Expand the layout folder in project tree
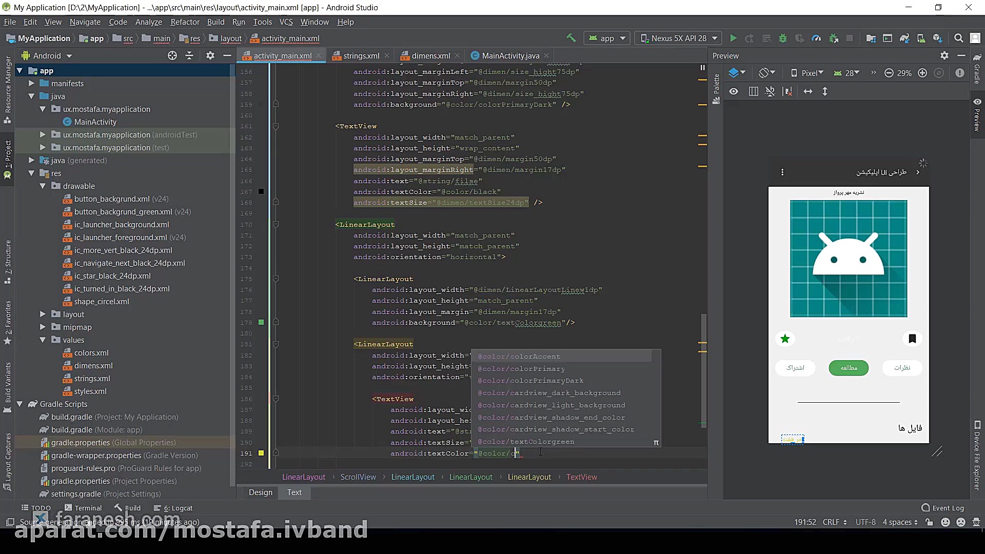The height and width of the screenshot is (554, 985). 43,314
